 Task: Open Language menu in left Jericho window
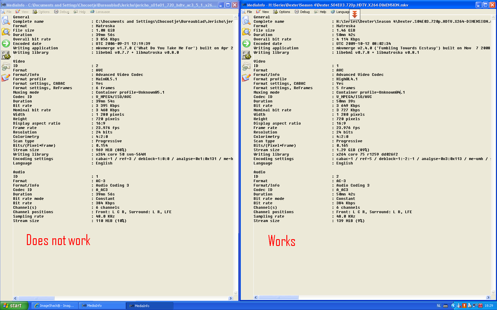coord(100,12)
